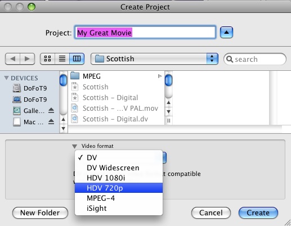
Task: Select iSight video format option
Action: pos(119,208)
